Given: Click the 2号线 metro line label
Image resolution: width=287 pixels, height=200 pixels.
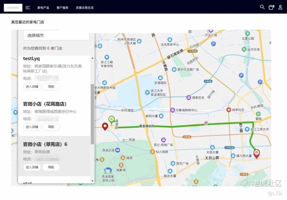Looking at the screenshot, I should pyautogui.click(x=187, y=137).
